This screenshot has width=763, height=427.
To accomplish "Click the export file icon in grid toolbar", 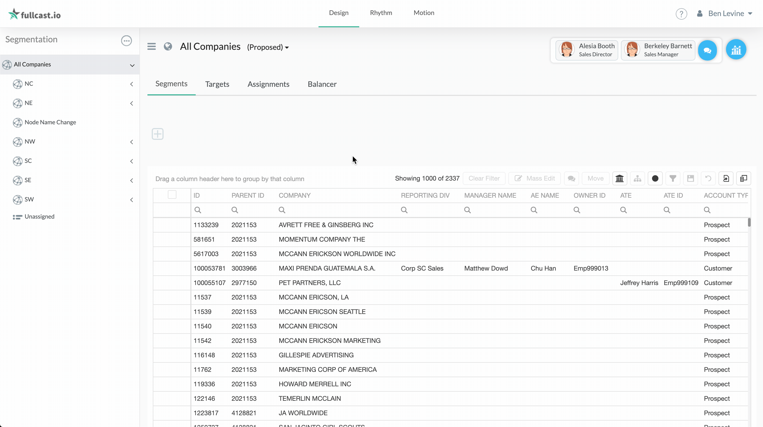I will pos(726,178).
